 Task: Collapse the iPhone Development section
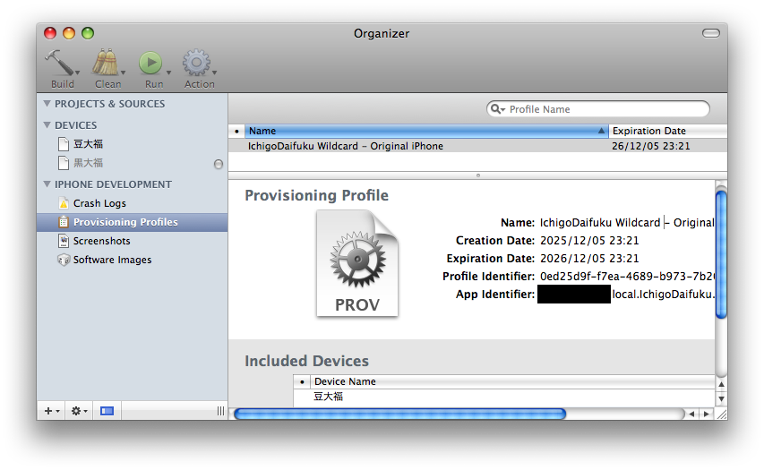tap(47, 184)
